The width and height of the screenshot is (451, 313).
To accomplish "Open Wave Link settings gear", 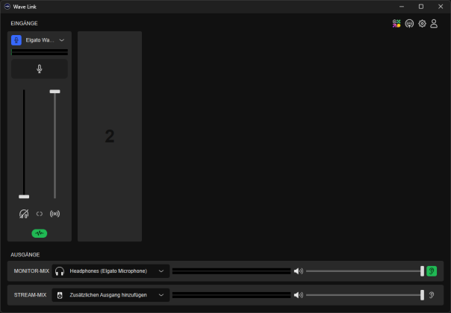I will pos(422,24).
